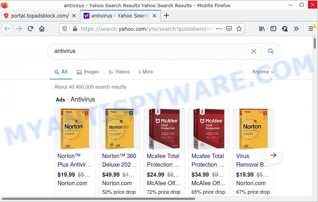Click the '67% price drop' label

pyautogui.click(x=253, y=192)
